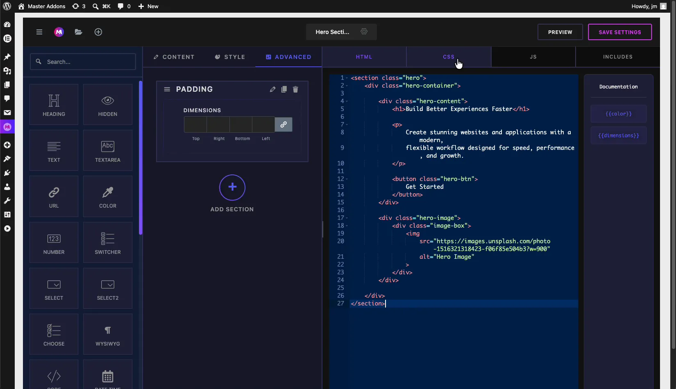
Task: Collapse code fold arrow on line 2
Action: coord(347,86)
